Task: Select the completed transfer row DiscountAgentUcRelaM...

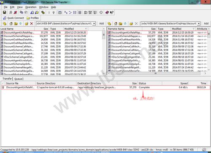Action: coord(105,87)
